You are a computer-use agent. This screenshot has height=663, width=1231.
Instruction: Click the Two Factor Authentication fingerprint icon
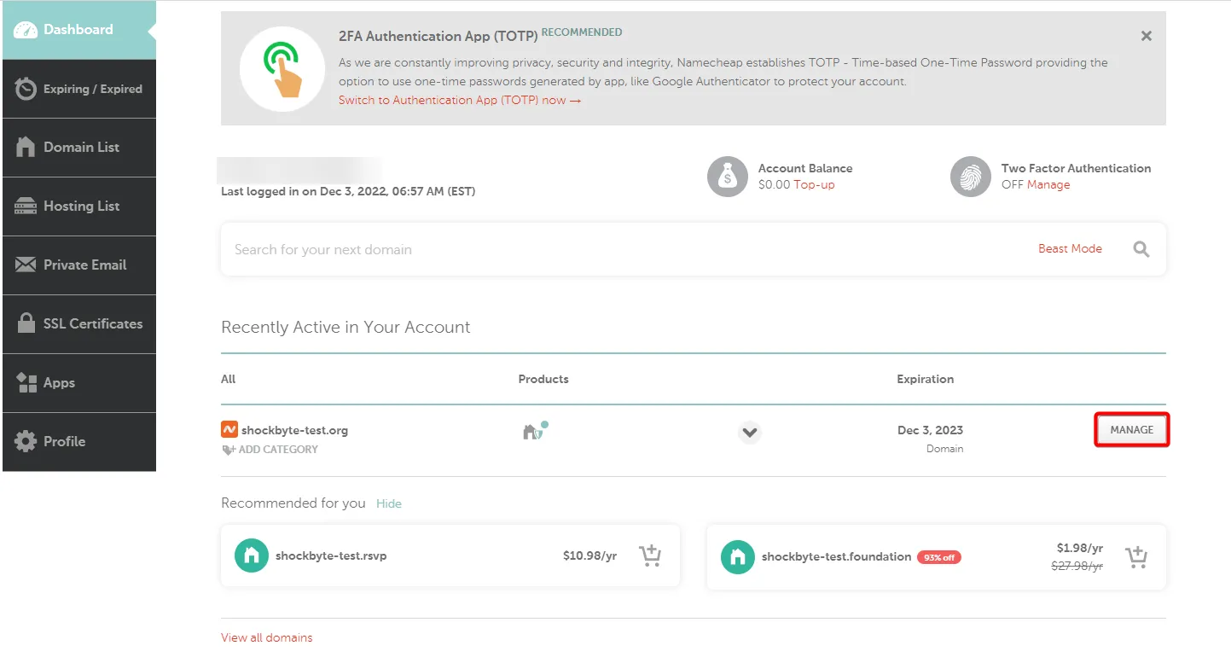pyautogui.click(x=971, y=177)
